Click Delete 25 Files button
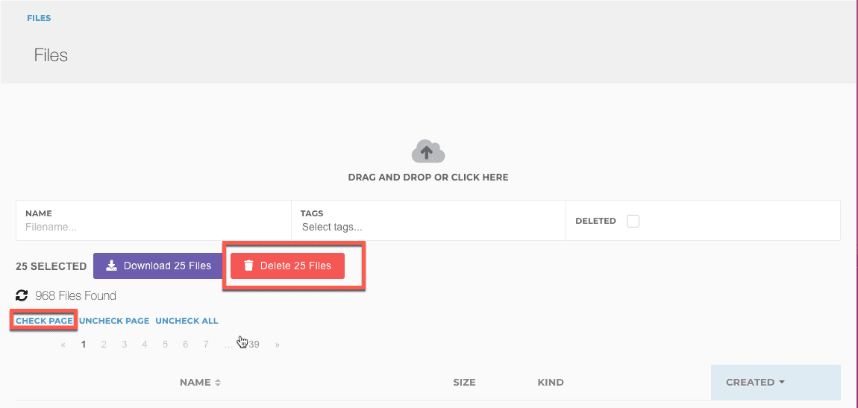The height and width of the screenshot is (408, 858). coord(287,266)
